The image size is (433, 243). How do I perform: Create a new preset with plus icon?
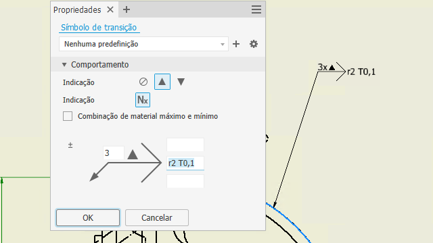[x=236, y=44]
